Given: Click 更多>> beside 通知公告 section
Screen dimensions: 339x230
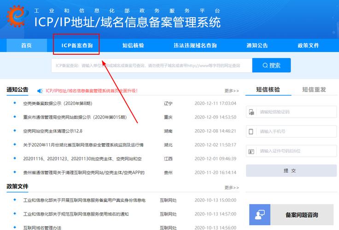Looking at the screenshot, I should (x=232, y=91).
